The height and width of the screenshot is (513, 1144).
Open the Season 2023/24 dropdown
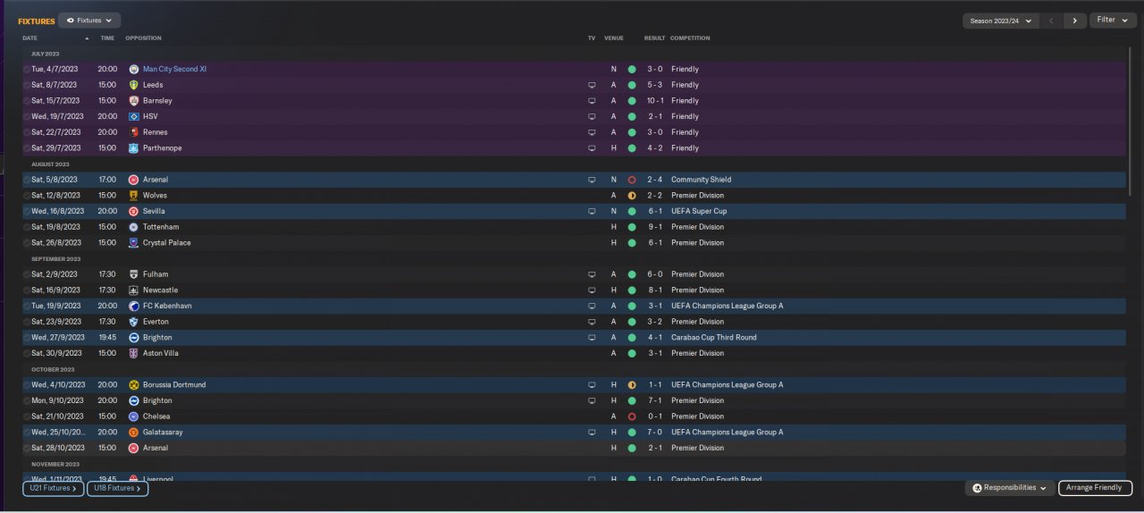pyautogui.click(x=1000, y=21)
